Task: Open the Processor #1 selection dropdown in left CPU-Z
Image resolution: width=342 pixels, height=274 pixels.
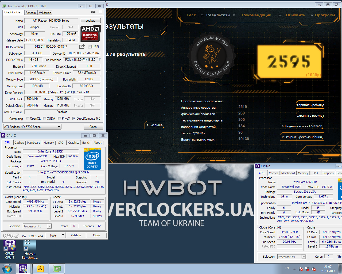Action: pos(37,226)
